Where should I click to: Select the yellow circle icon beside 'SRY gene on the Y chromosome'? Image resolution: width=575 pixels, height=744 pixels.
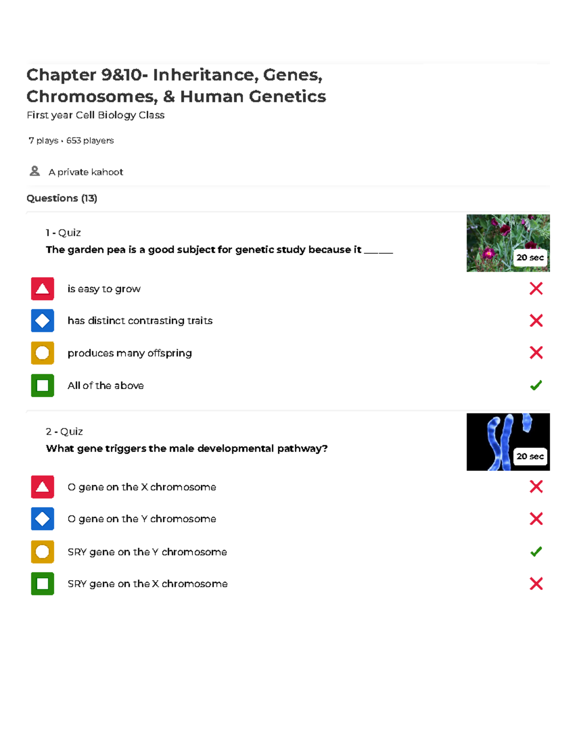click(43, 552)
